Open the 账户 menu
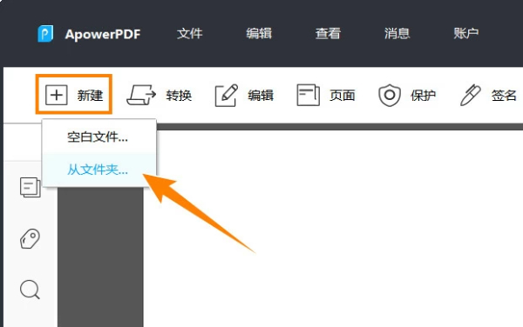Screen dimensions: 523x327 (466, 34)
